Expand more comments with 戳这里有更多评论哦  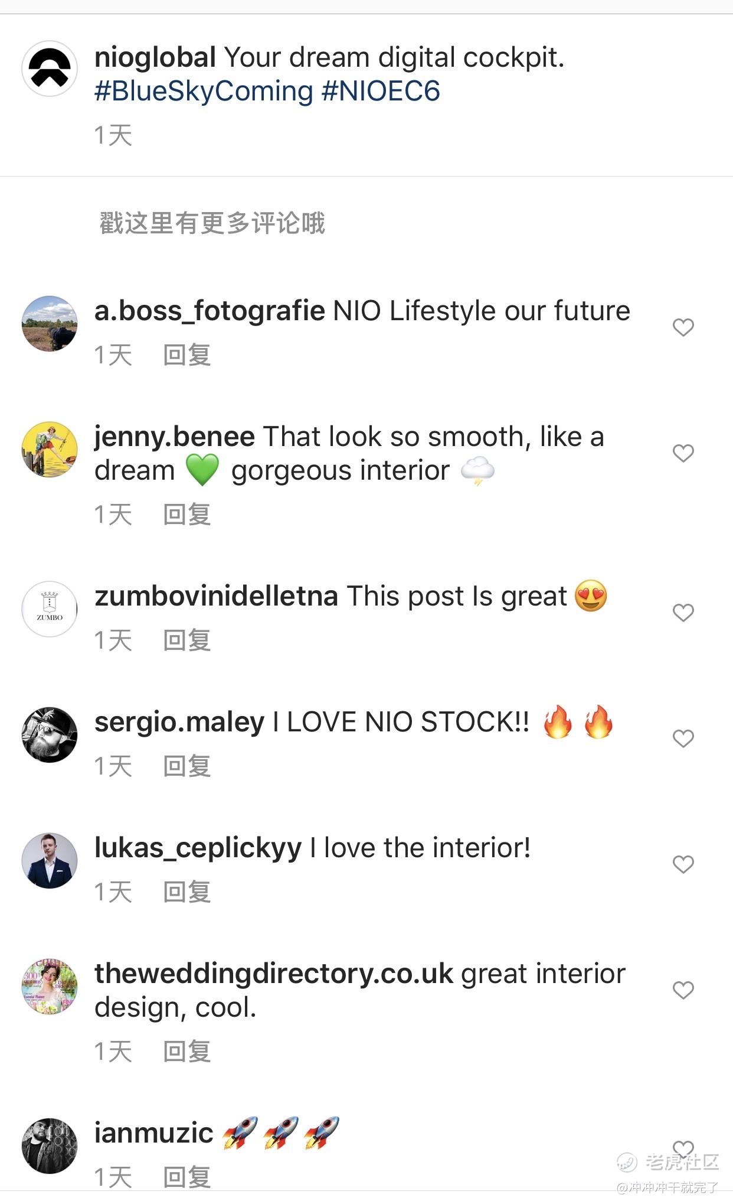pos(212,223)
